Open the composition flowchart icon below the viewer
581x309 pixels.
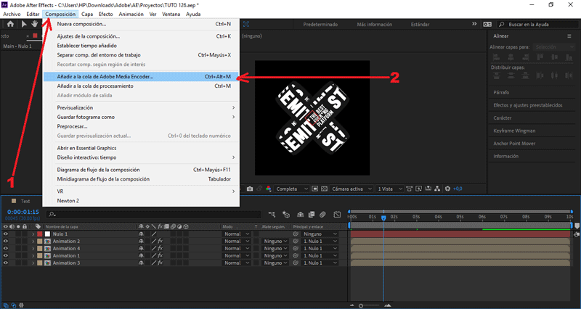click(x=438, y=189)
